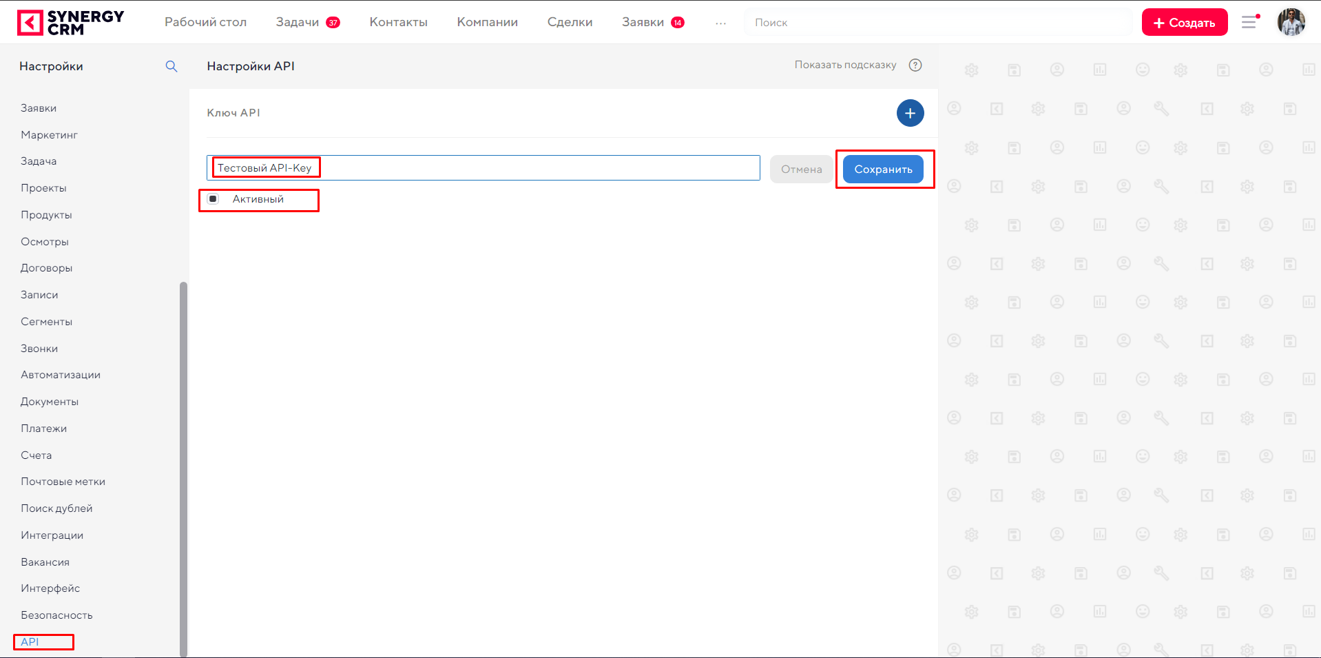
Task: Open the user profile avatar
Action: click(x=1291, y=22)
